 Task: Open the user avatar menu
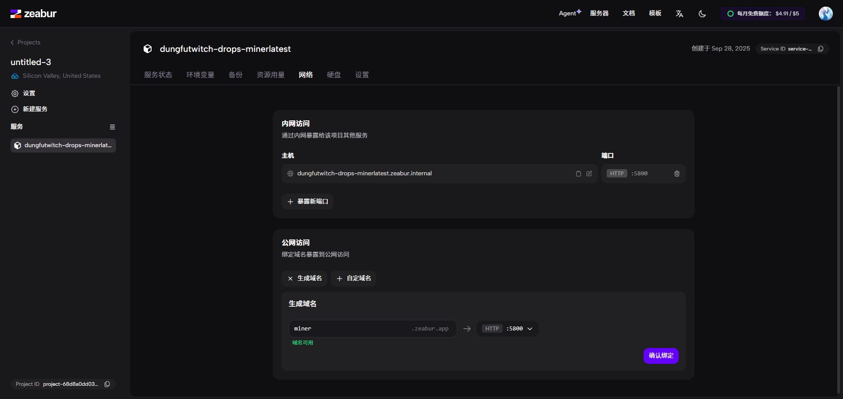(x=825, y=14)
